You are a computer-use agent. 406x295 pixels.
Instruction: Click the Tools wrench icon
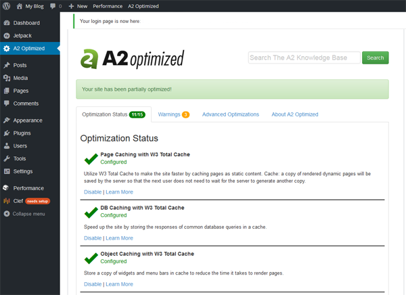point(7,158)
